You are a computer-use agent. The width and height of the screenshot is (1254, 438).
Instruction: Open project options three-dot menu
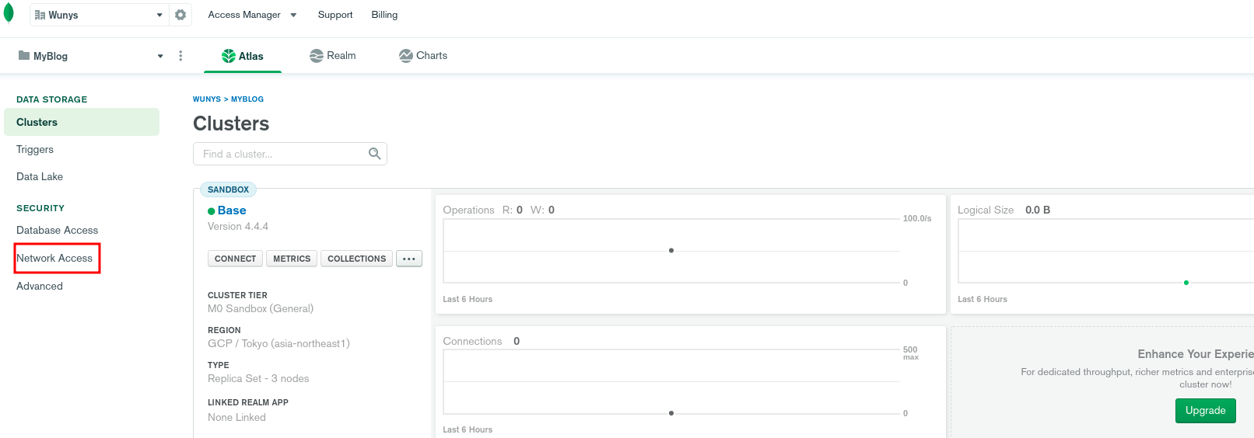tap(180, 56)
